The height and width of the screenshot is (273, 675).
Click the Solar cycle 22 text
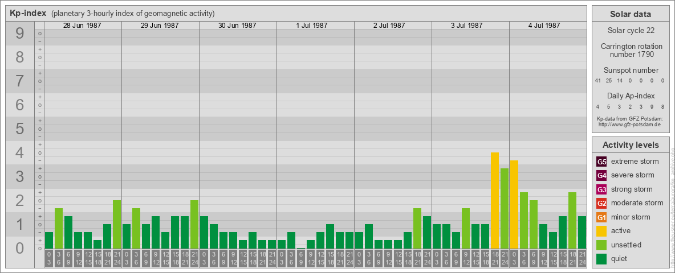pos(630,31)
